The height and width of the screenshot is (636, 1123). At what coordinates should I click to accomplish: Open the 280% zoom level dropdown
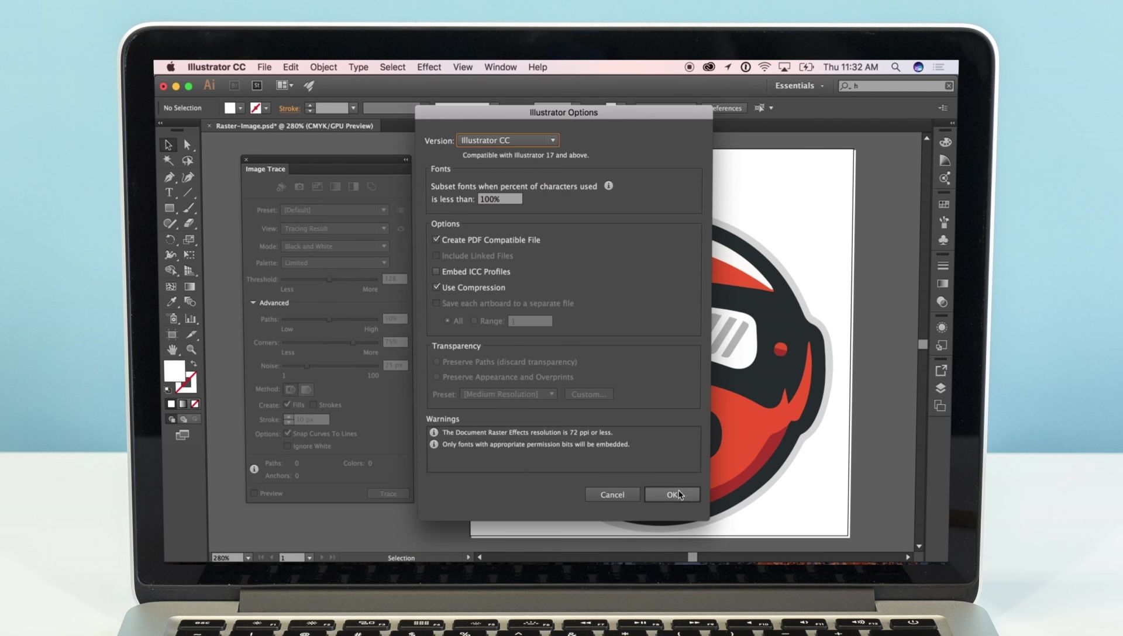[x=248, y=558]
